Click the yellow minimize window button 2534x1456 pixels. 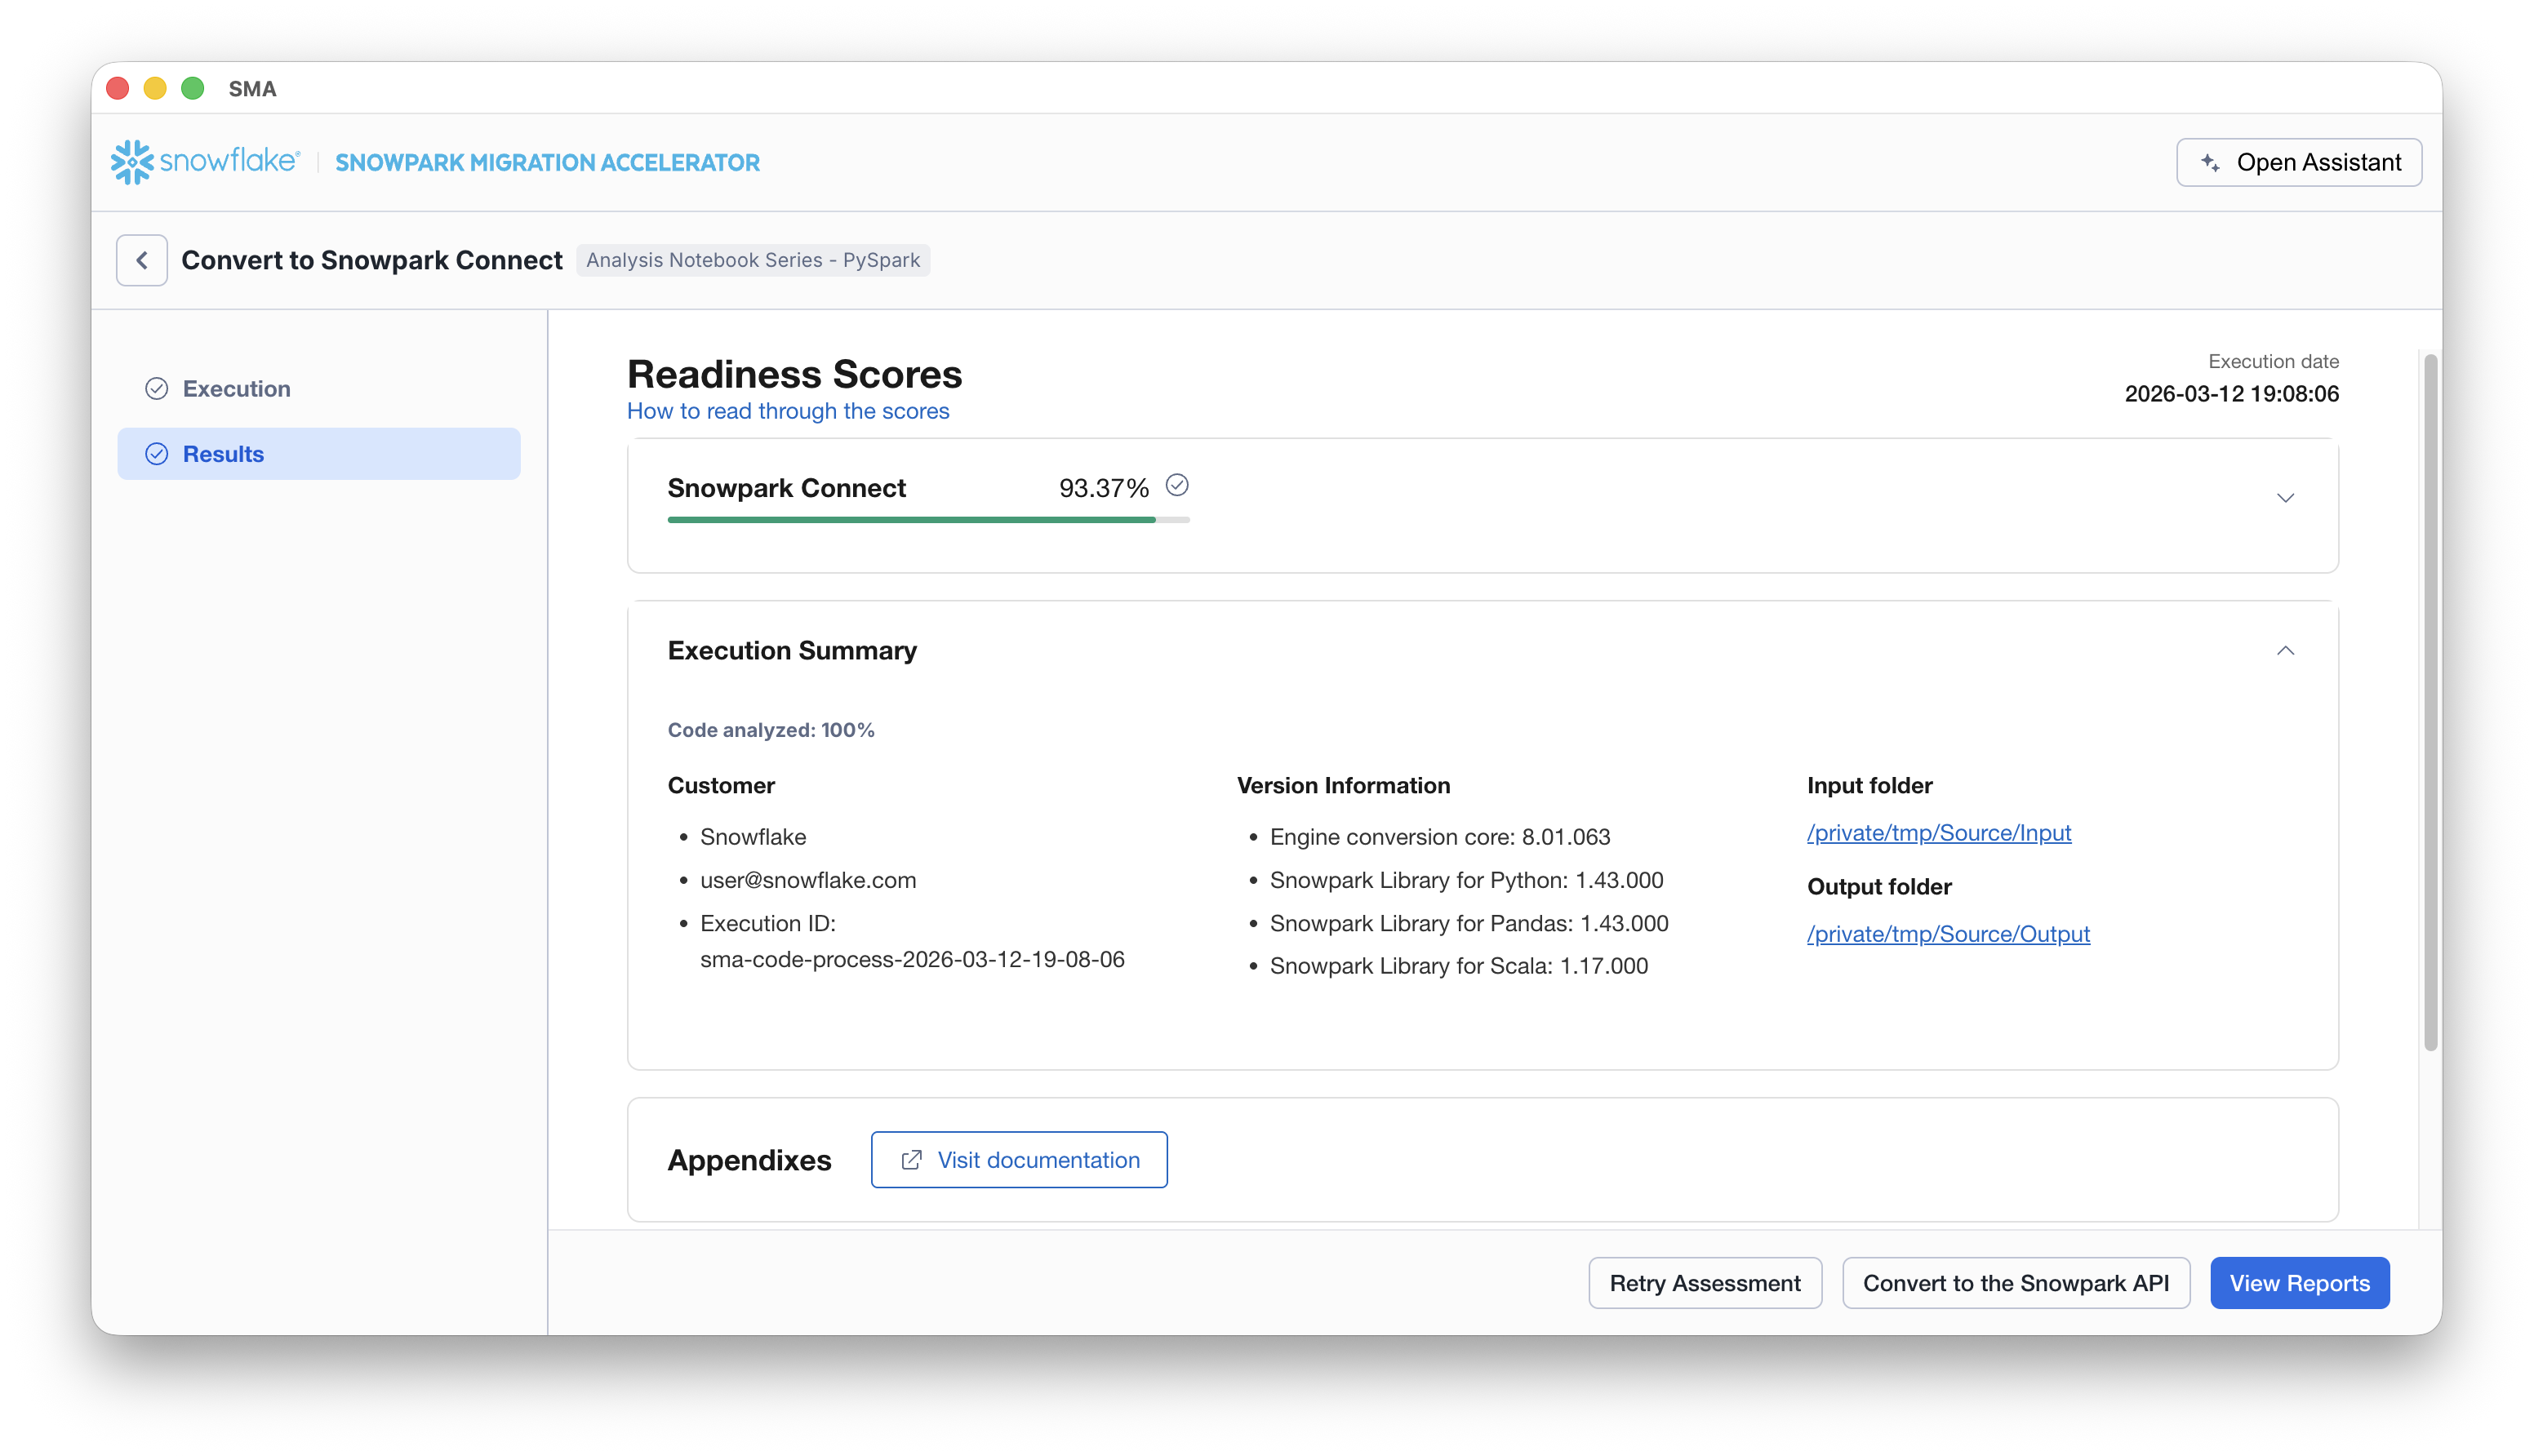(155, 88)
